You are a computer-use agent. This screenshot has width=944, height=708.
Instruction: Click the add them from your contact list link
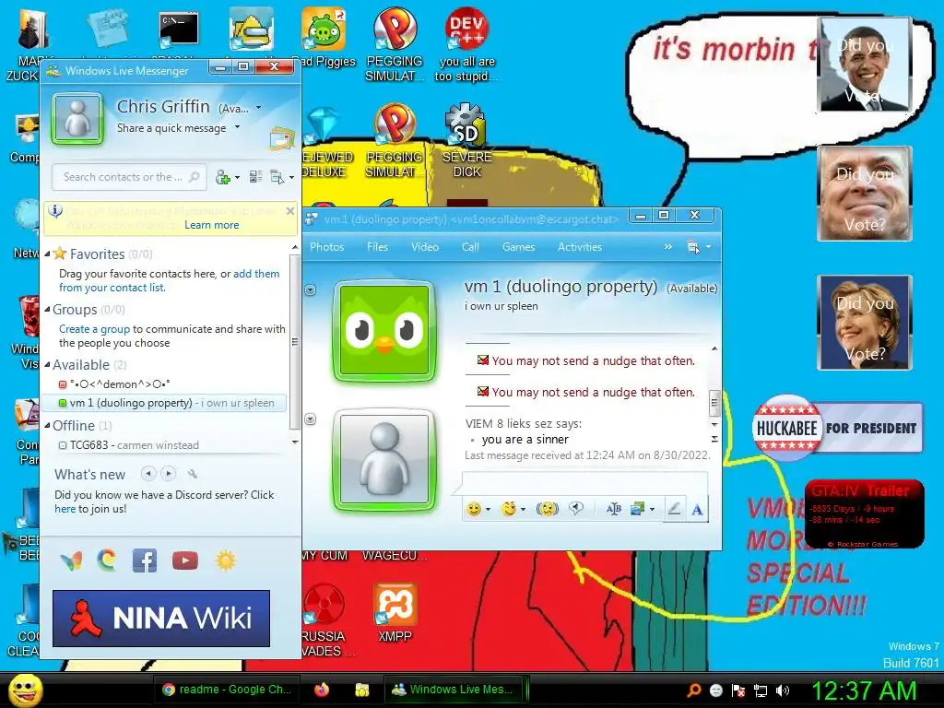[170, 280]
